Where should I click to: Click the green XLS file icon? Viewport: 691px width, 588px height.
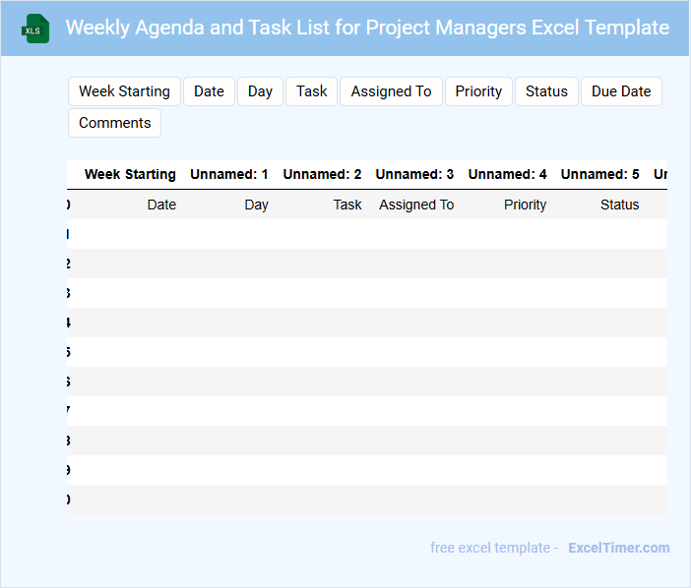(36, 29)
